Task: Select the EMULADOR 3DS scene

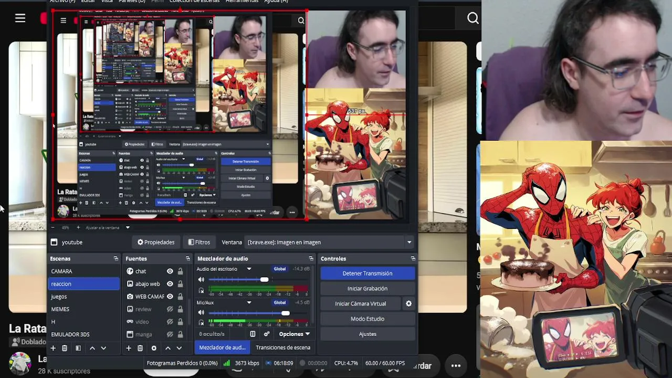Action: (84, 334)
